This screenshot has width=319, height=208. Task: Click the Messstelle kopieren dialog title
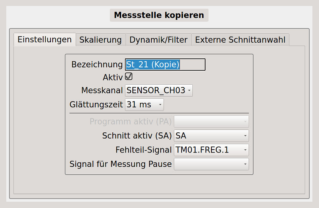(159, 15)
